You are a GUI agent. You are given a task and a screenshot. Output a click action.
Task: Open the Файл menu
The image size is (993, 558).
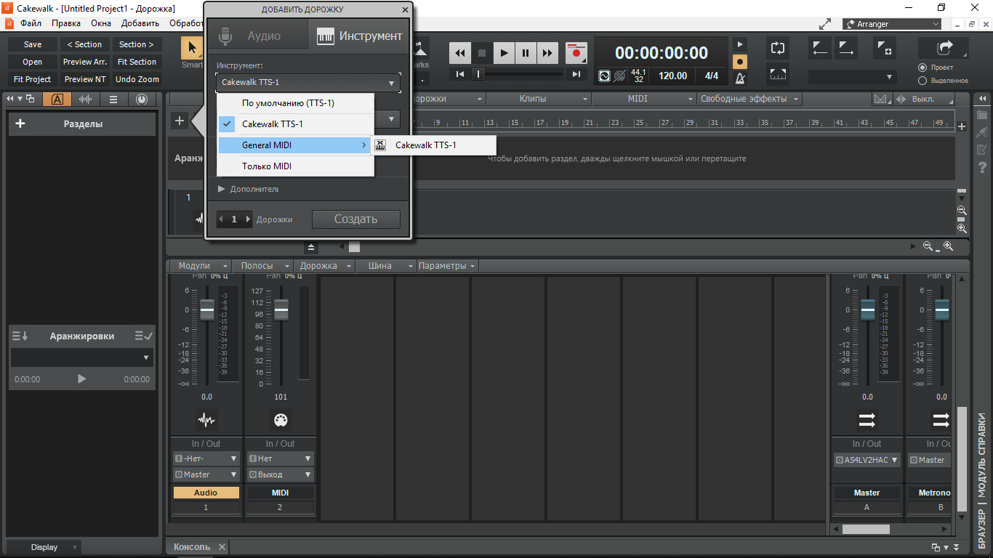(31, 23)
